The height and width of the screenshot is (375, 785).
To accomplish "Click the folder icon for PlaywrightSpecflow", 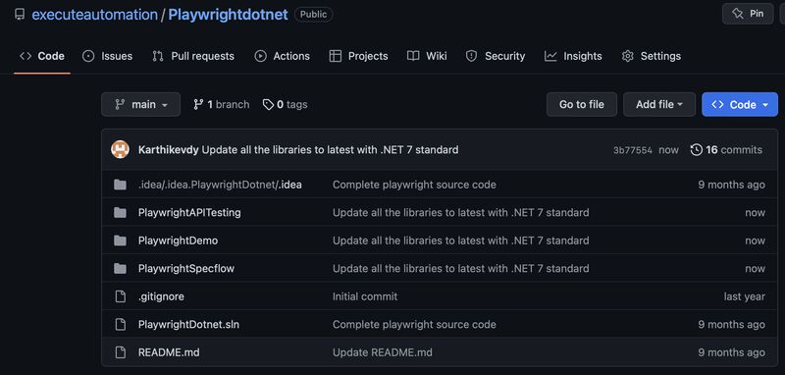I will [120, 269].
